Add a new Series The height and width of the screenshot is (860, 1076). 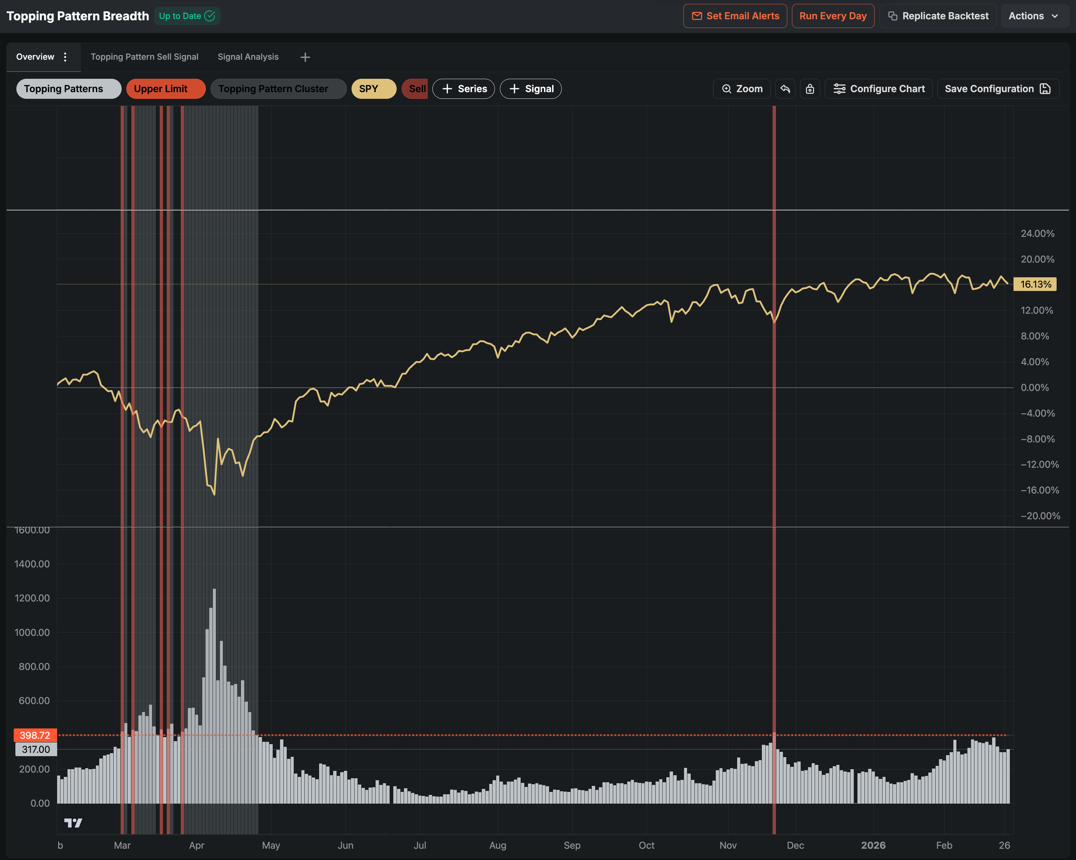[x=464, y=89]
